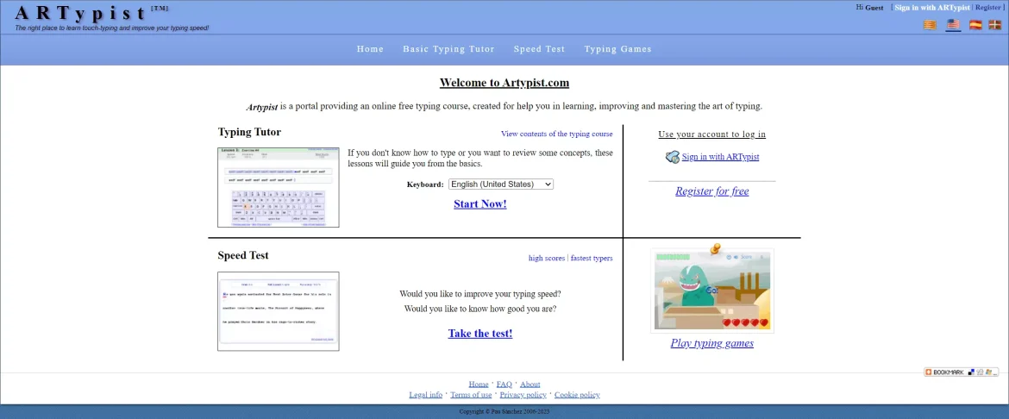Go to Home in navigation bar
The width and height of the screenshot is (1009, 419).
click(x=370, y=49)
